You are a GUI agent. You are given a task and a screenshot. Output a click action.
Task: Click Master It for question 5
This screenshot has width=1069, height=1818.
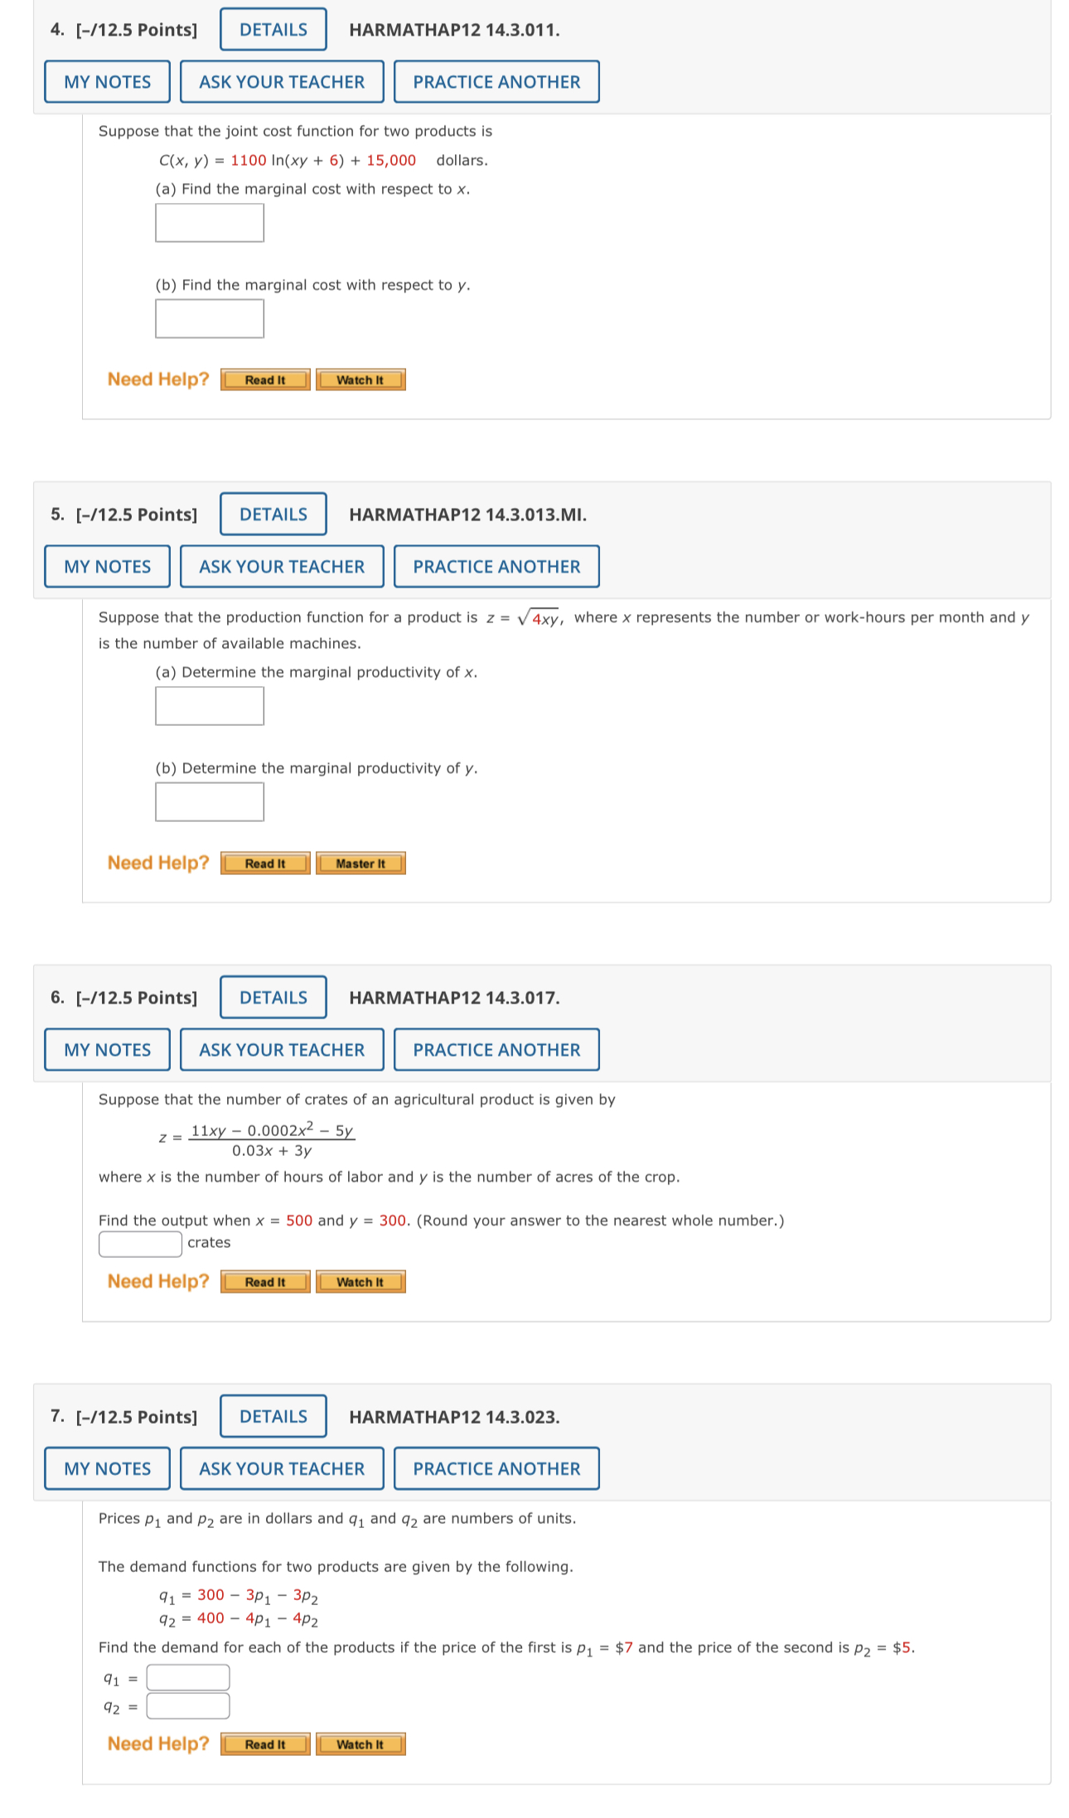[x=360, y=863]
